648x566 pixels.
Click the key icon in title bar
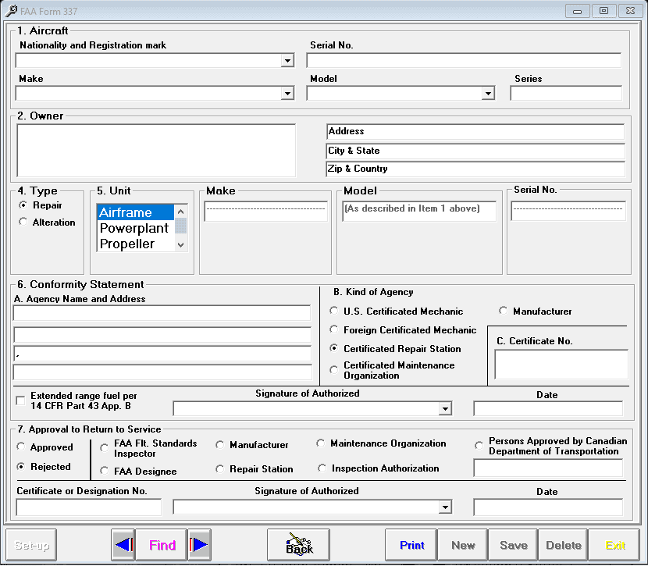tap(10, 11)
